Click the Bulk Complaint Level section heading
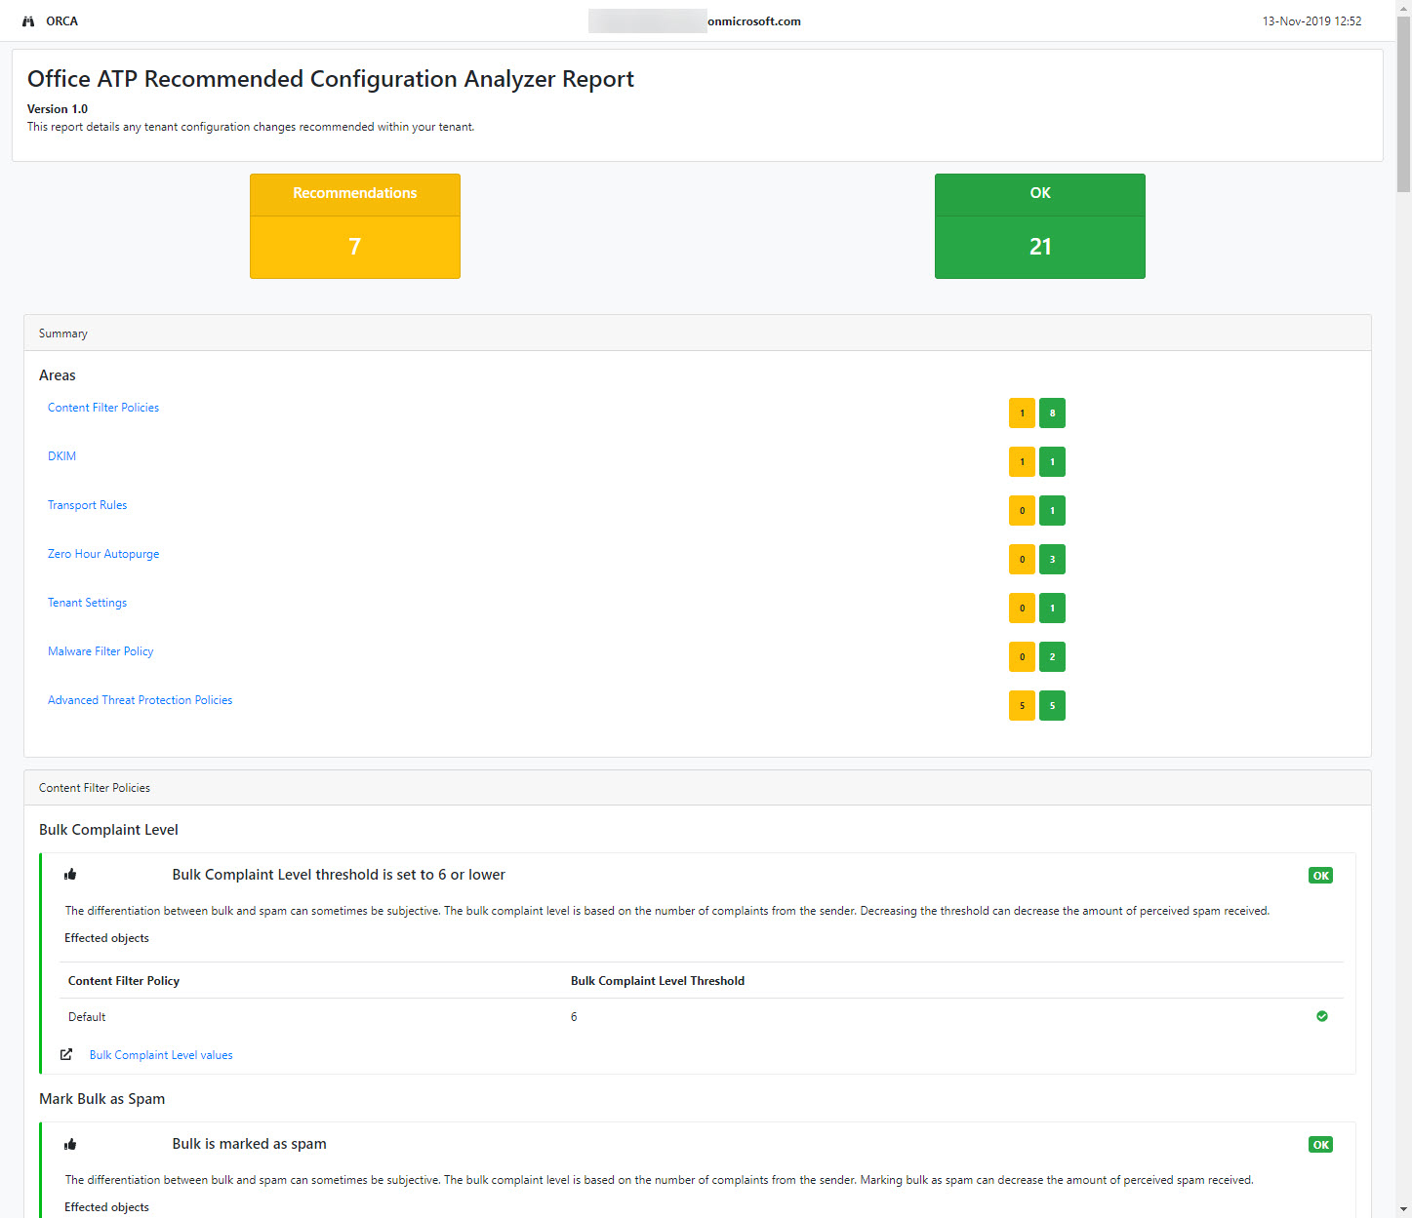Image resolution: width=1412 pixels, height=1218 pixels. [x=108, y=830]
